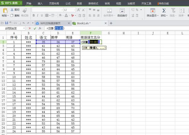Open the 数据 ribbon tab
The width and height of the screenshot is (189, 135).
79,3
